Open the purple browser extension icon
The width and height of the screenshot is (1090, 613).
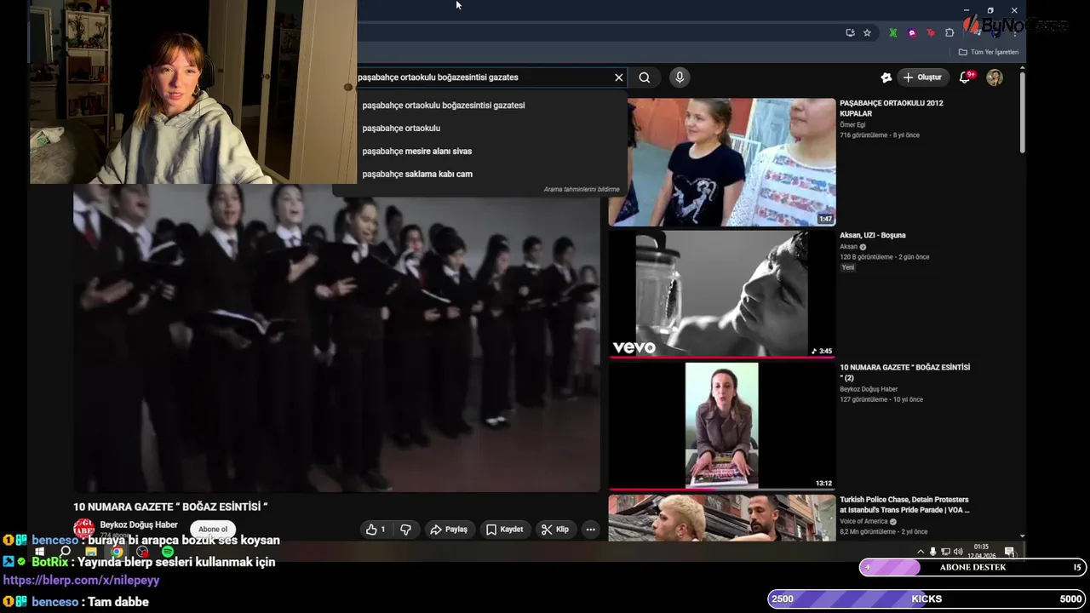[x=912, y=33]
